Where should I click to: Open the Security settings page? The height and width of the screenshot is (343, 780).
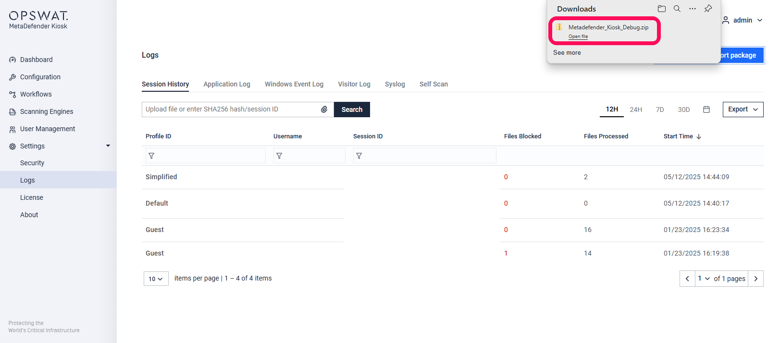pos(32,163)
